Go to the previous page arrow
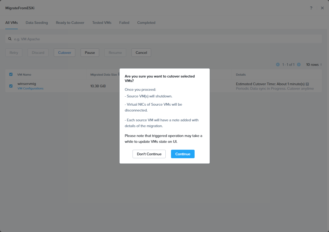Viewport: 329px width, 232px height. pyautogui.click(x=278, y=65)
